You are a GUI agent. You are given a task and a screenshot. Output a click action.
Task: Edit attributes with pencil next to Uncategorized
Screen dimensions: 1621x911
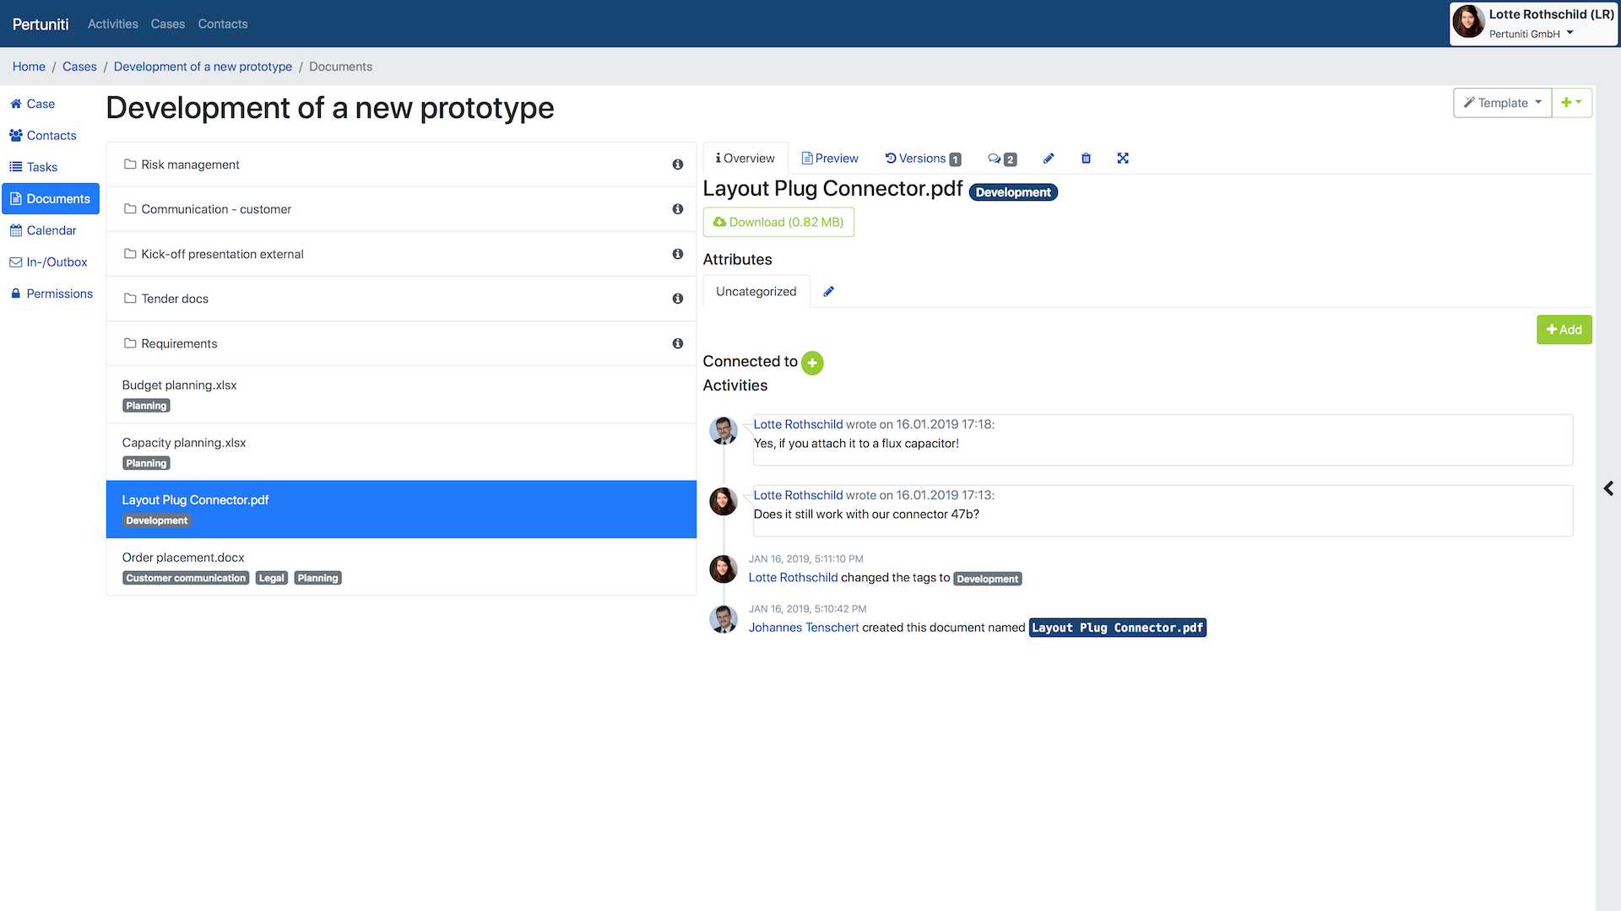point(828,292)
